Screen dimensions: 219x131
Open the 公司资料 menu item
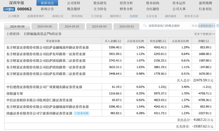pyautogui.click(x=74, y=3)
